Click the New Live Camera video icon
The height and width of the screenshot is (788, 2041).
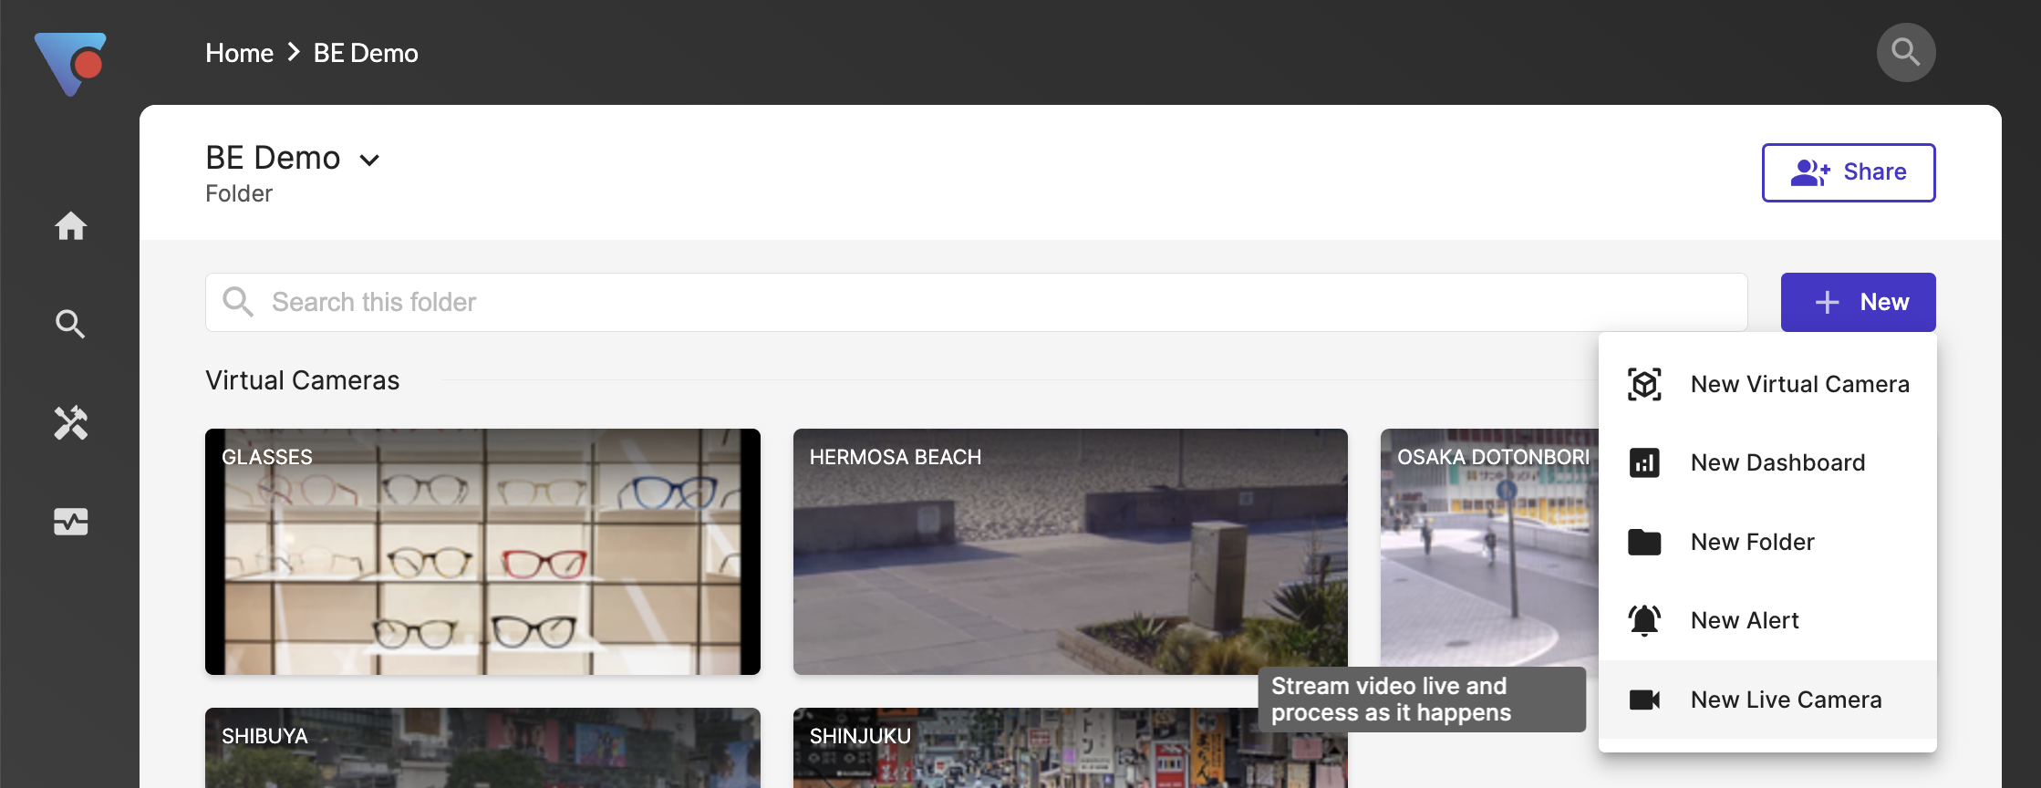[x=1644, y=700]
